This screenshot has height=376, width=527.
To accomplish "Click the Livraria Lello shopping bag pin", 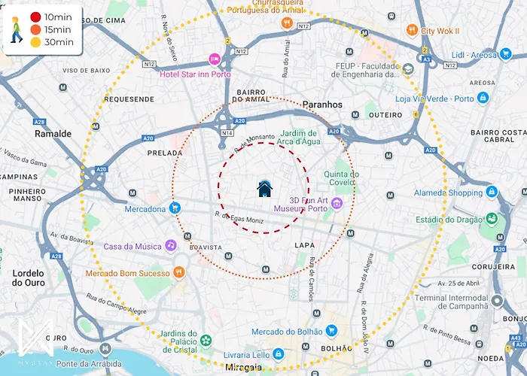I will click(x=279, y=354).
